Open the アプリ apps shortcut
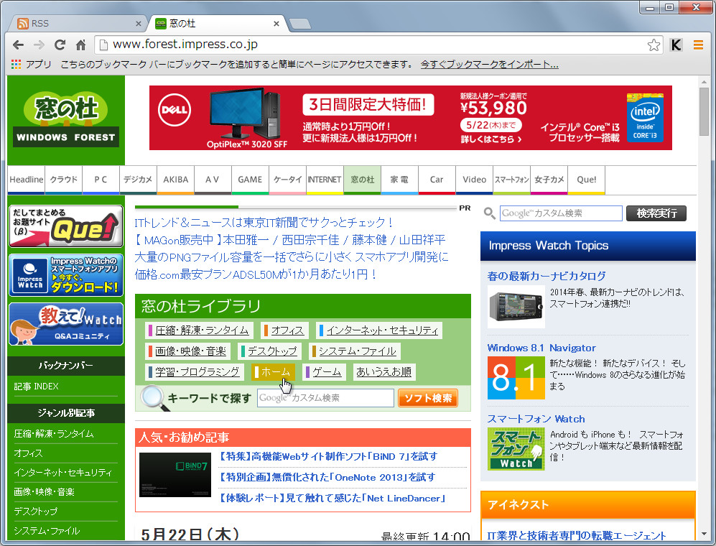 point(31,65)
